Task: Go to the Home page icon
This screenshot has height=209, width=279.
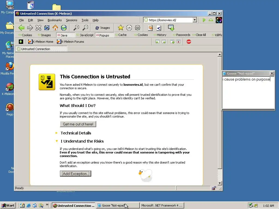Action: pos(55,28)
